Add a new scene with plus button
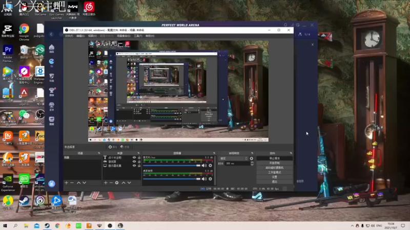This screenshot has width=410, height=230. point(67,183)
